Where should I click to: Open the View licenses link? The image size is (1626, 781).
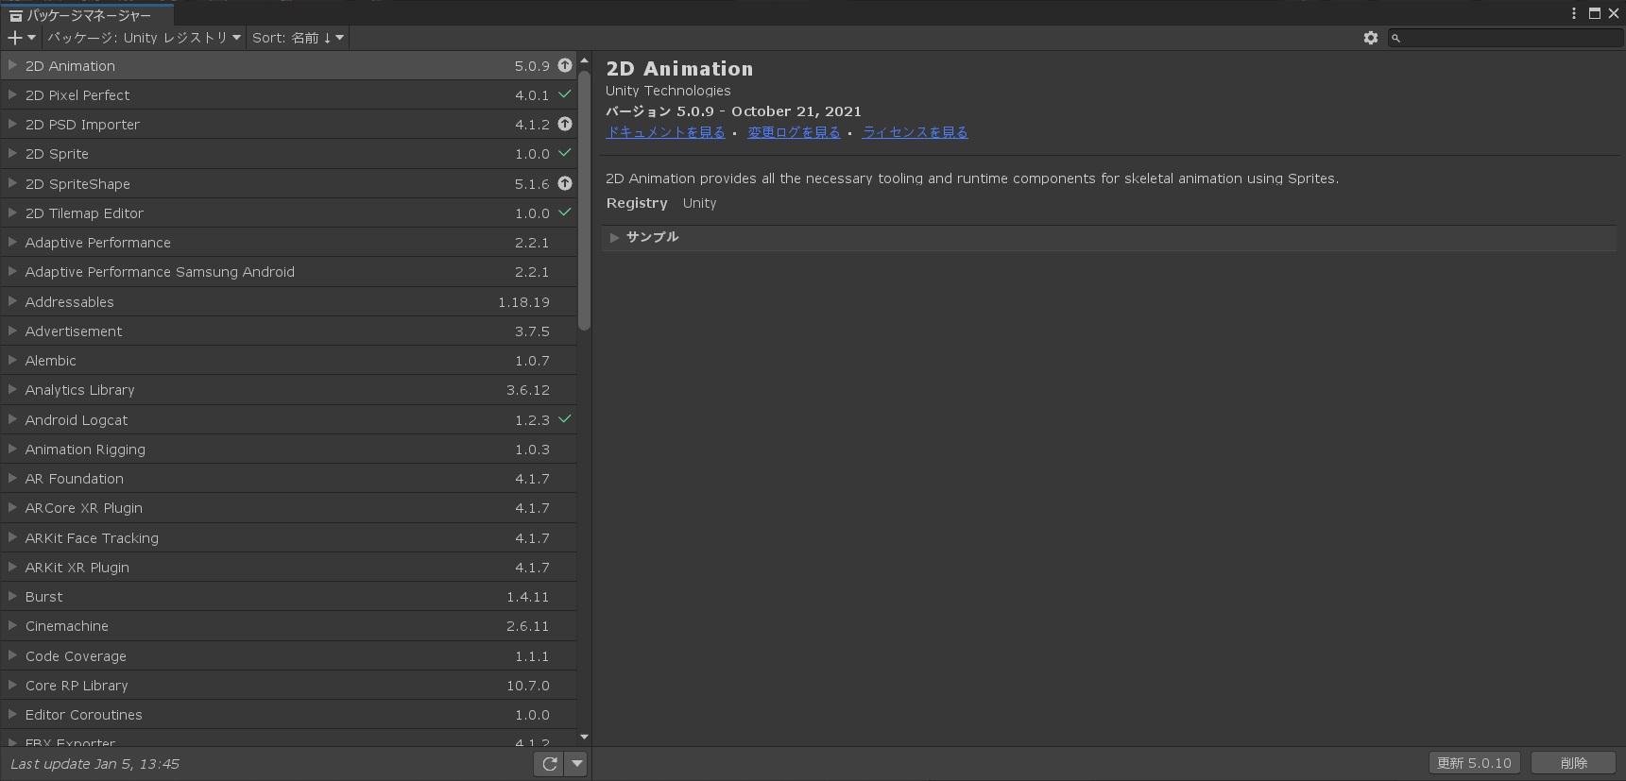[915, 132]
